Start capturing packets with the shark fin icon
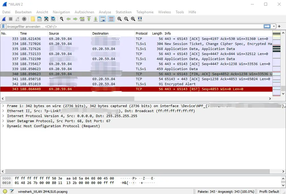Viewport: 286px width, 194px height. click(x=4, y=19)
